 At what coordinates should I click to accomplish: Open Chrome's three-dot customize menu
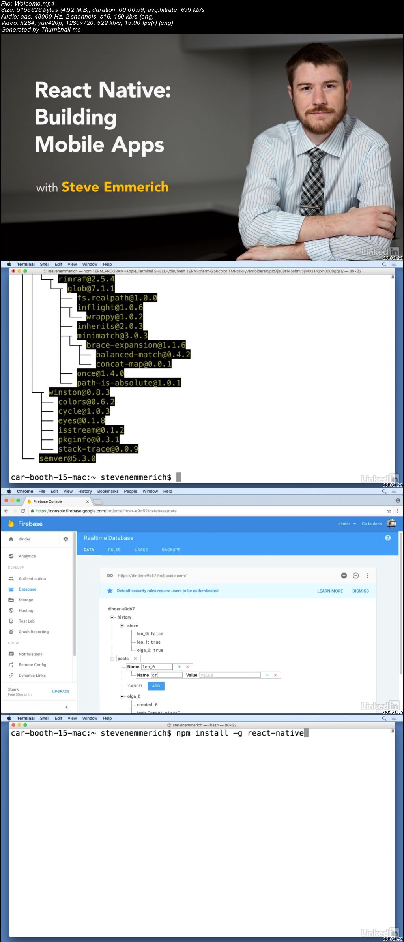(x=397, y=511)
